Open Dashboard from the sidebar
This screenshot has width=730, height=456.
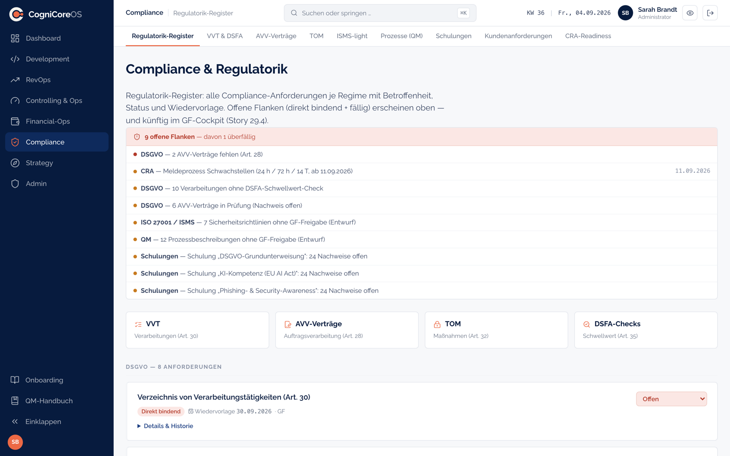pos(57,38)
